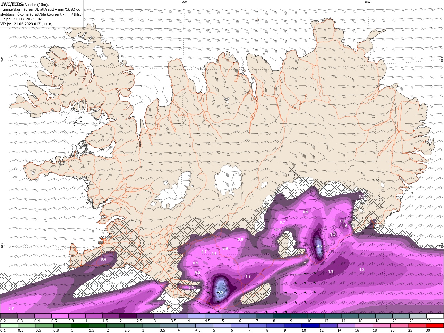444x333 pixels.
Task: Click the 7 label in the lower legend row
Action: tap(249, 330)
